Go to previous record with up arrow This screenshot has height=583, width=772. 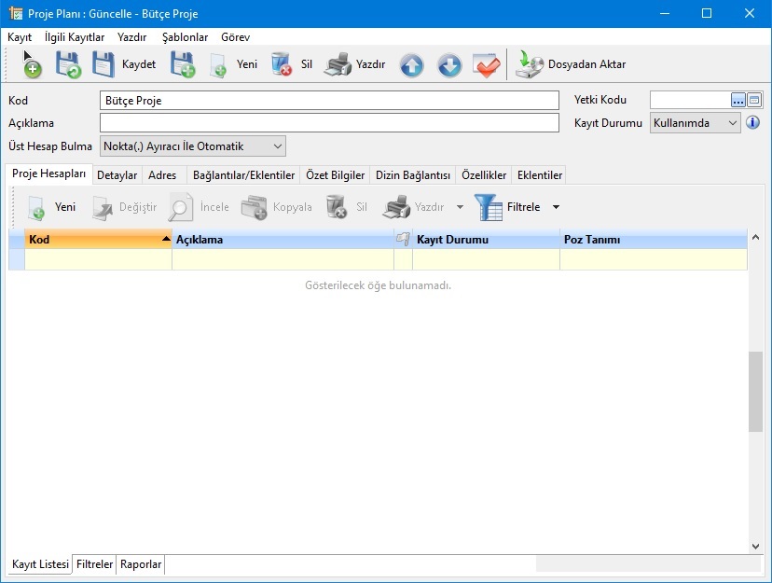tap(411, 65)
